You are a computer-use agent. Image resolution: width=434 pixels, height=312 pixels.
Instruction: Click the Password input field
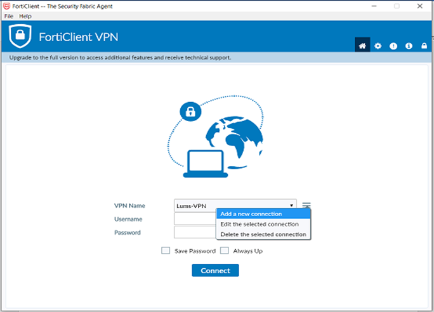[195, 232]
